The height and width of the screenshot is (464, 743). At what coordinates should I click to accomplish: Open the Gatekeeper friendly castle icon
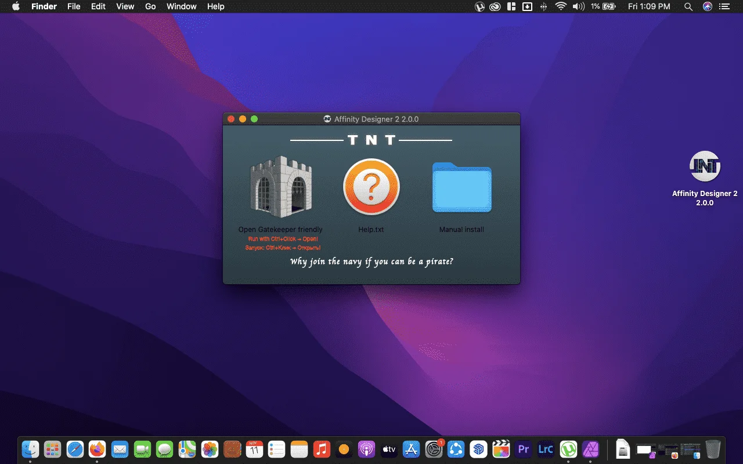click(280, 187)
